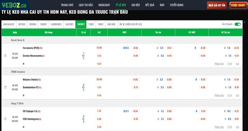Viewport: 248px width, 131px height.
Task: Click the Nhà Cái Uy Tín button
Action: click(217, 5)
